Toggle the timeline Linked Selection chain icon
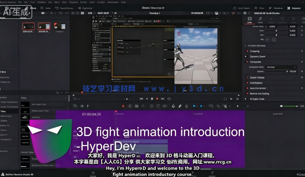 click(x=180, y=106)
